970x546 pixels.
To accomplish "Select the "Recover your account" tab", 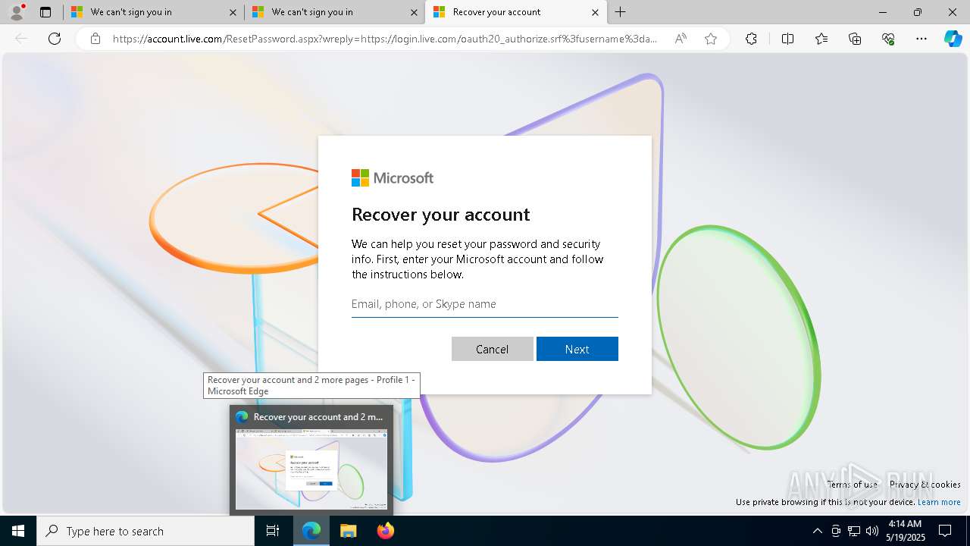I will click(515, 12).
